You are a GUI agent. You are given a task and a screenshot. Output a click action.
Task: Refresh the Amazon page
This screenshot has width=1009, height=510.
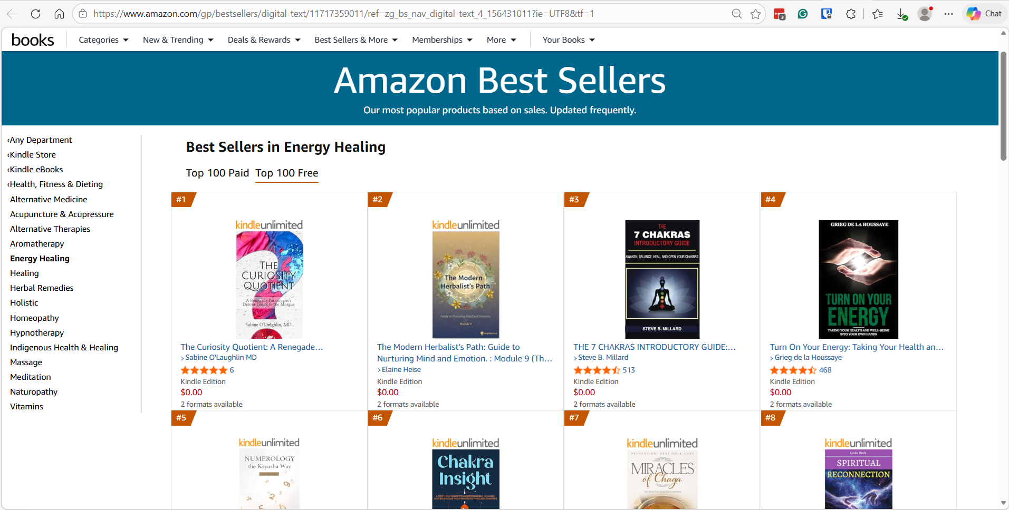tap(35, 14)
